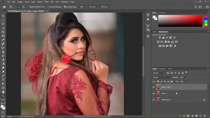210x118 pixels.
Task: Click the Fill Screen button
Action: coord(104,7)
